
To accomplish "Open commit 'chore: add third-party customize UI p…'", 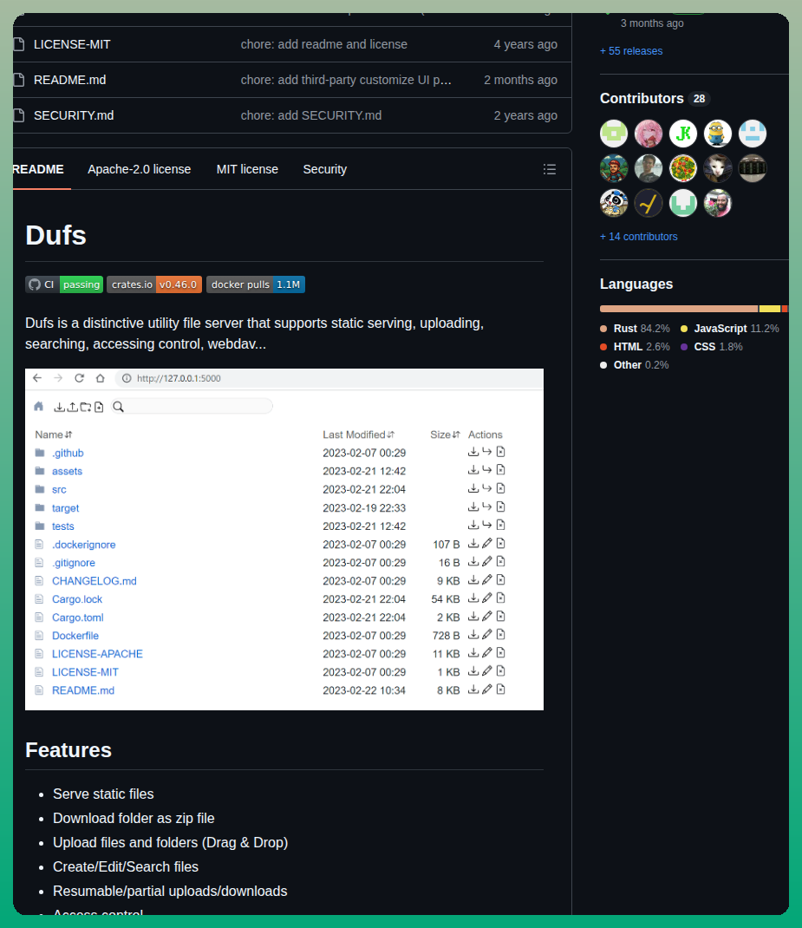I will pyautogui.click(x=346, y=80).
